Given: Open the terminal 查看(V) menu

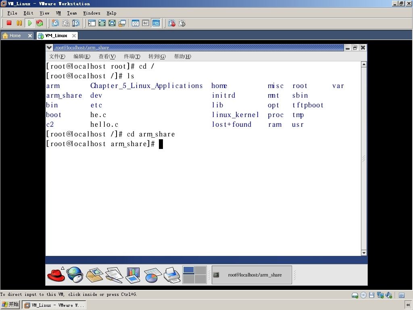Looking at the screenshot, I should 107,57.
